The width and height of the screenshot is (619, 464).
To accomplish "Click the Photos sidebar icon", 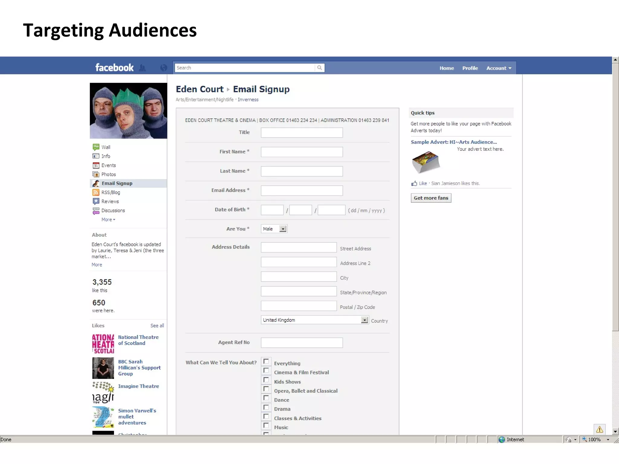I will point(96,174).
